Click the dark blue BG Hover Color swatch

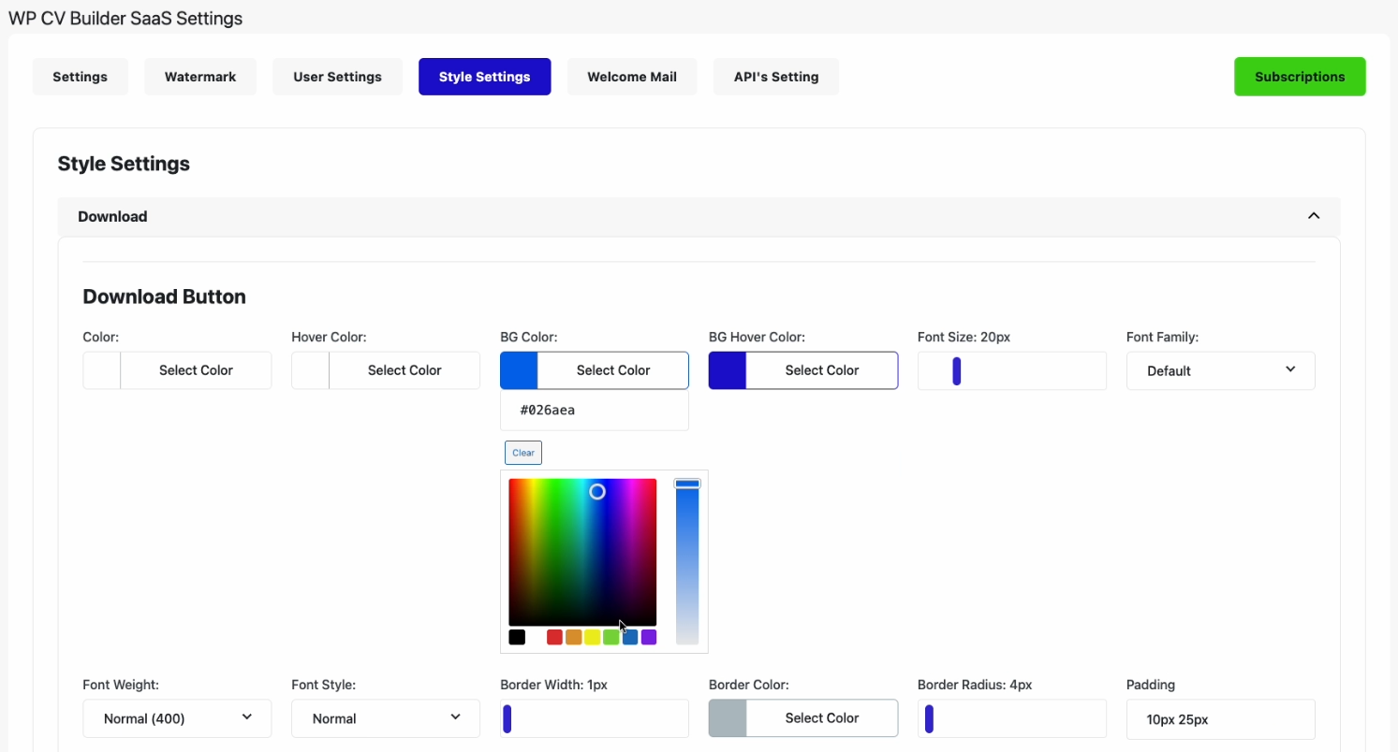tap(728, 370)
